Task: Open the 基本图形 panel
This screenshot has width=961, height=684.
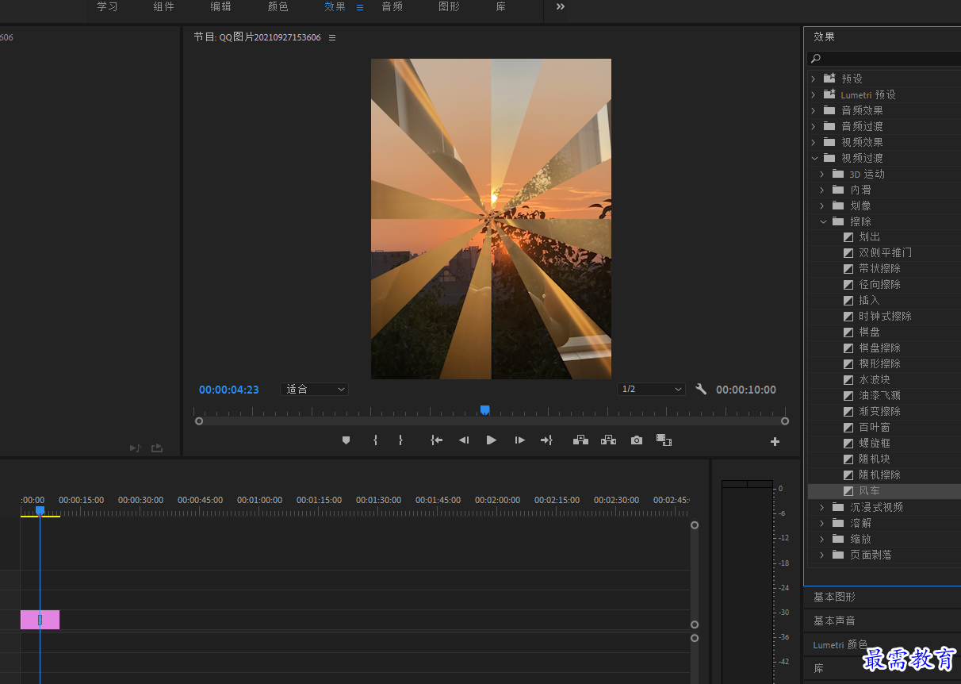Action: (x=835, y=598)
